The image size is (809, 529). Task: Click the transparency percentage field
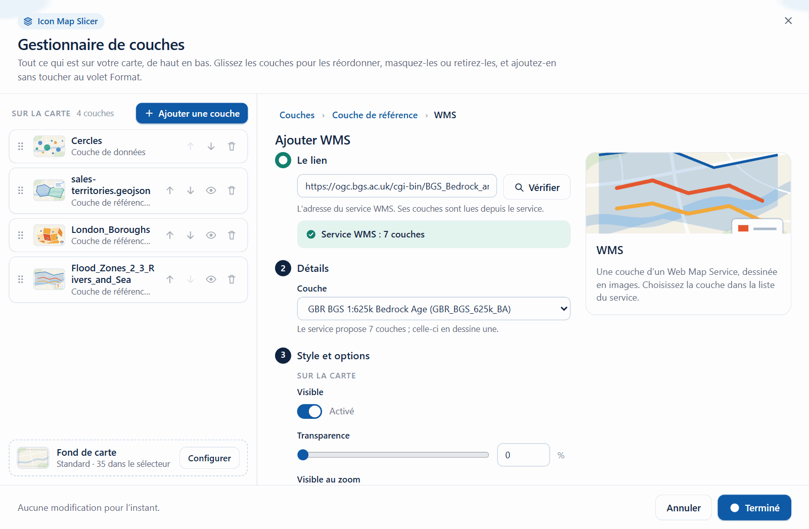coord(523,455)
